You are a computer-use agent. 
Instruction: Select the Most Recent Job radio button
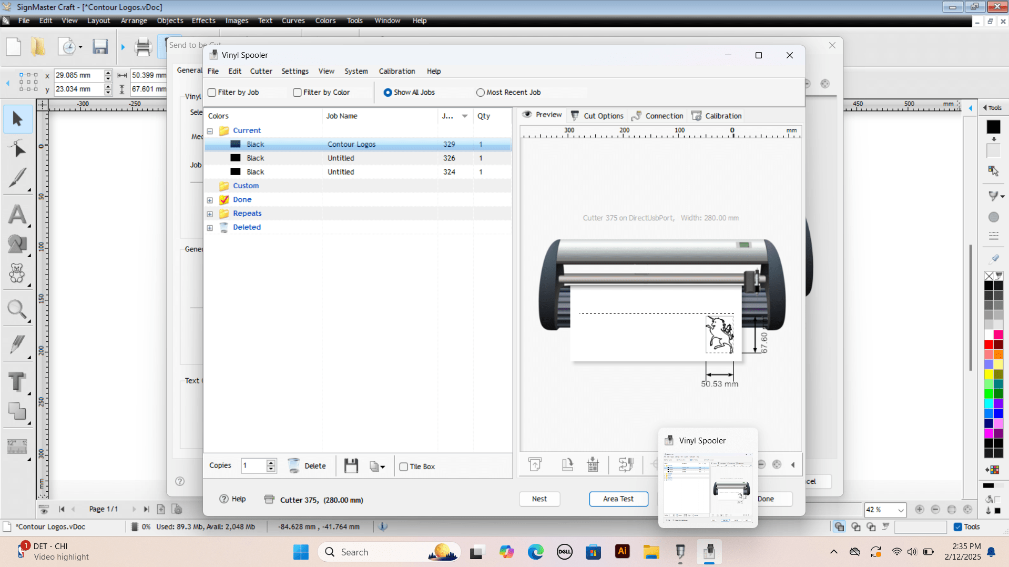480,93
